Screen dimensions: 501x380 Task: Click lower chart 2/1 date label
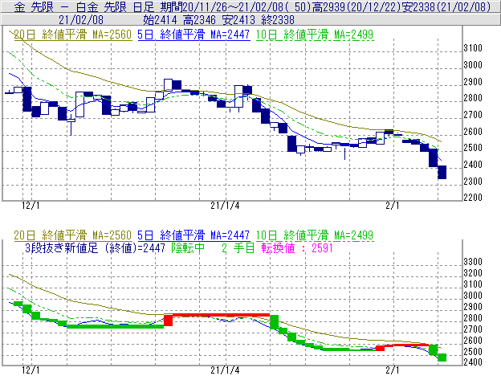point(393,370)
